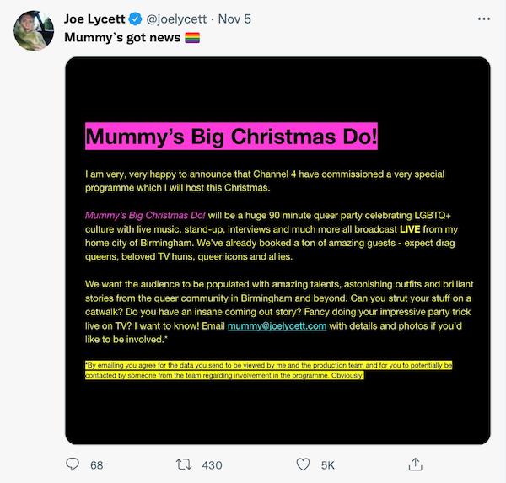Screen dimensions: 506x483
Task: Click the blue verified badge
Action: (x=135, y=19)
